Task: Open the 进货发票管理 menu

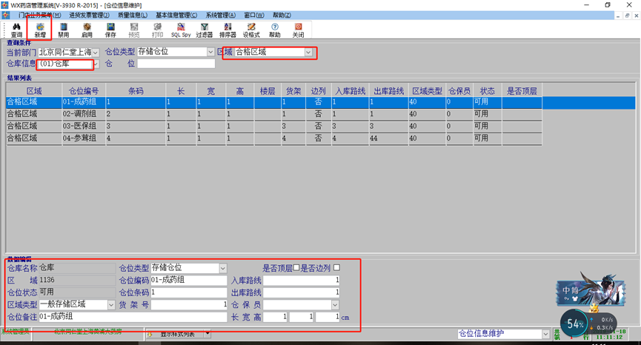Action: tap(89, 15)
